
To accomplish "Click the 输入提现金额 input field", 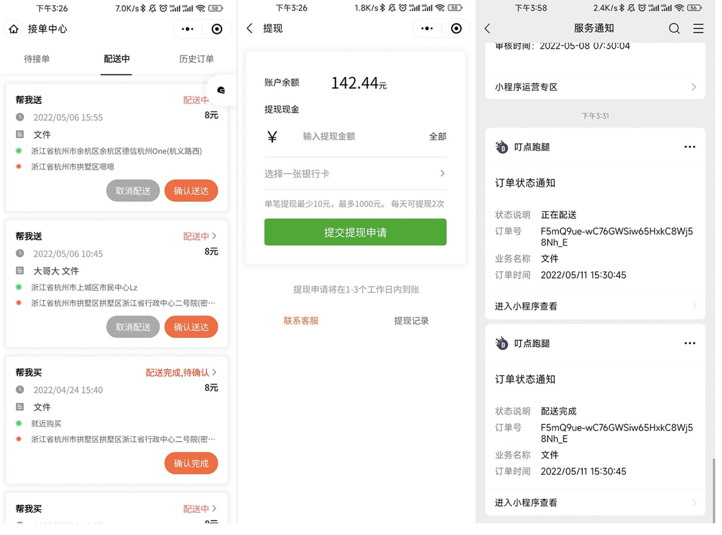I will coord(328,136).
